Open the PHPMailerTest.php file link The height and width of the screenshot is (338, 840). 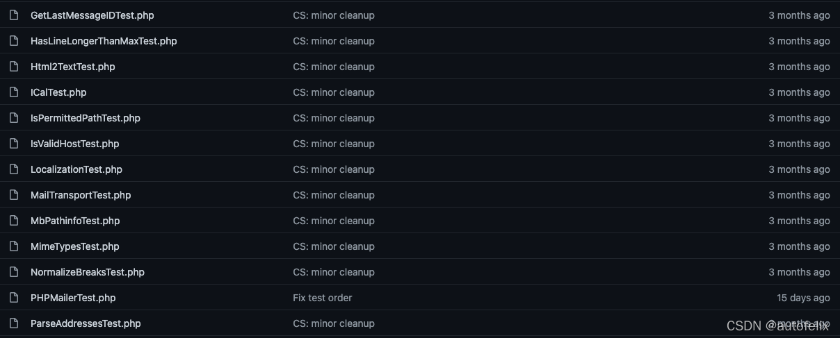(x=73, y=298)
